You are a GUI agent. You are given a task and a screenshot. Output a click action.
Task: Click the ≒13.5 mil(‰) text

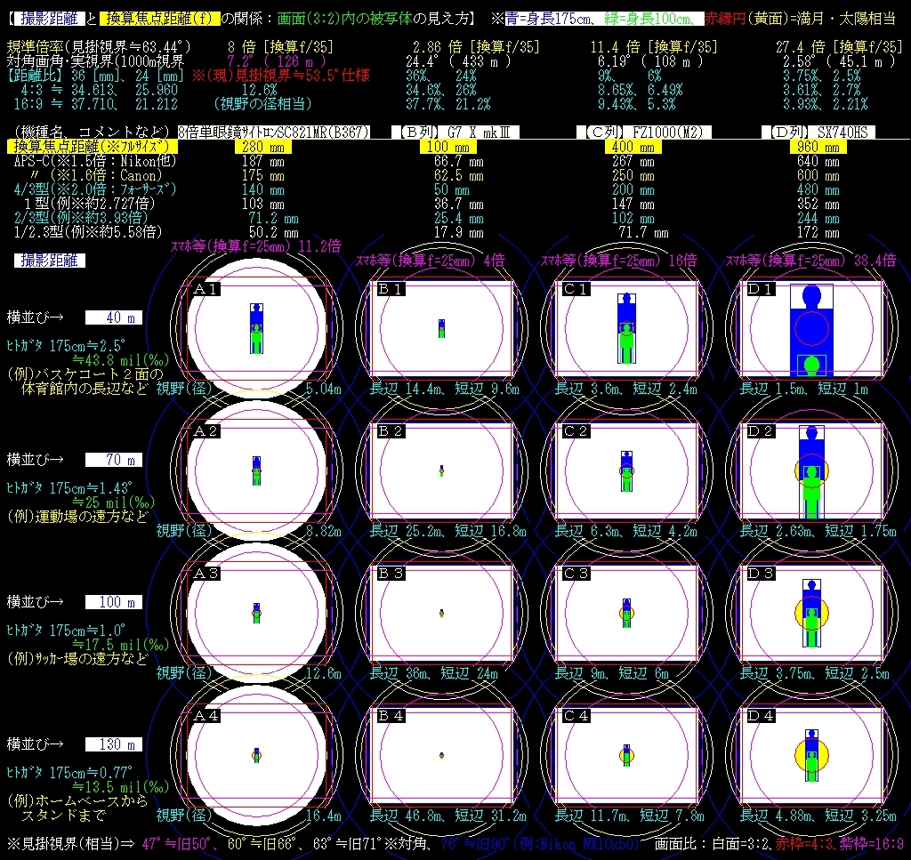pos(120,787)
